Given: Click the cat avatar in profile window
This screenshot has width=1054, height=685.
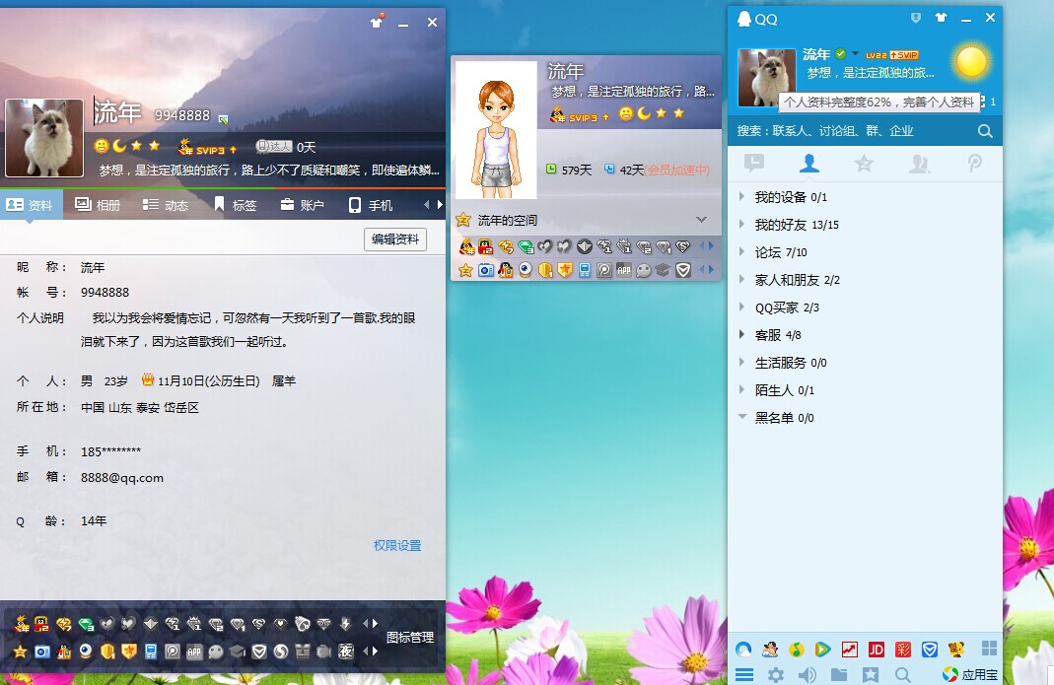Looking at the screenshot, I should (44, 138).
